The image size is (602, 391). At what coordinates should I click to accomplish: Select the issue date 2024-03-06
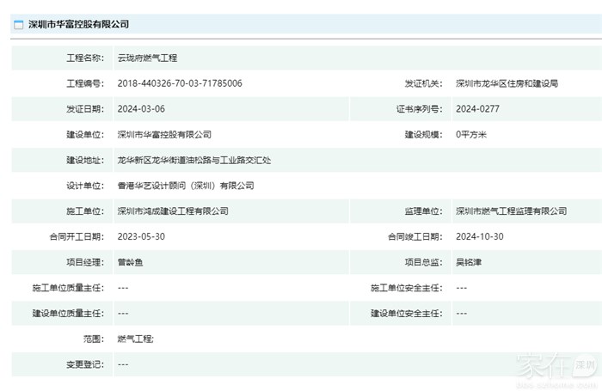140,109
